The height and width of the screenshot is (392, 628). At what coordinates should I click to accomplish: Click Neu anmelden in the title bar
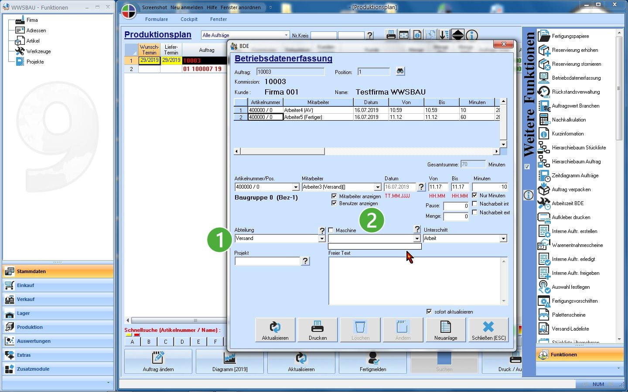pyautogui.click(x=186, y=7)
